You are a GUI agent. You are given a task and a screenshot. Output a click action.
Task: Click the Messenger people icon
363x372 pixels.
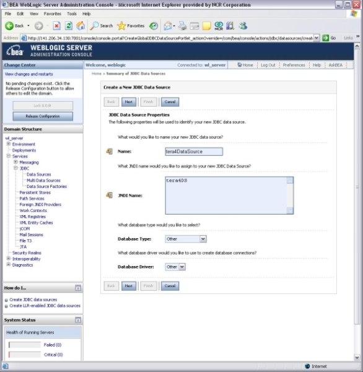[x=243, y=25]
